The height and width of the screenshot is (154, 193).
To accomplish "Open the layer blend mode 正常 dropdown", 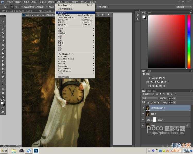I will [x=150, y=98].
